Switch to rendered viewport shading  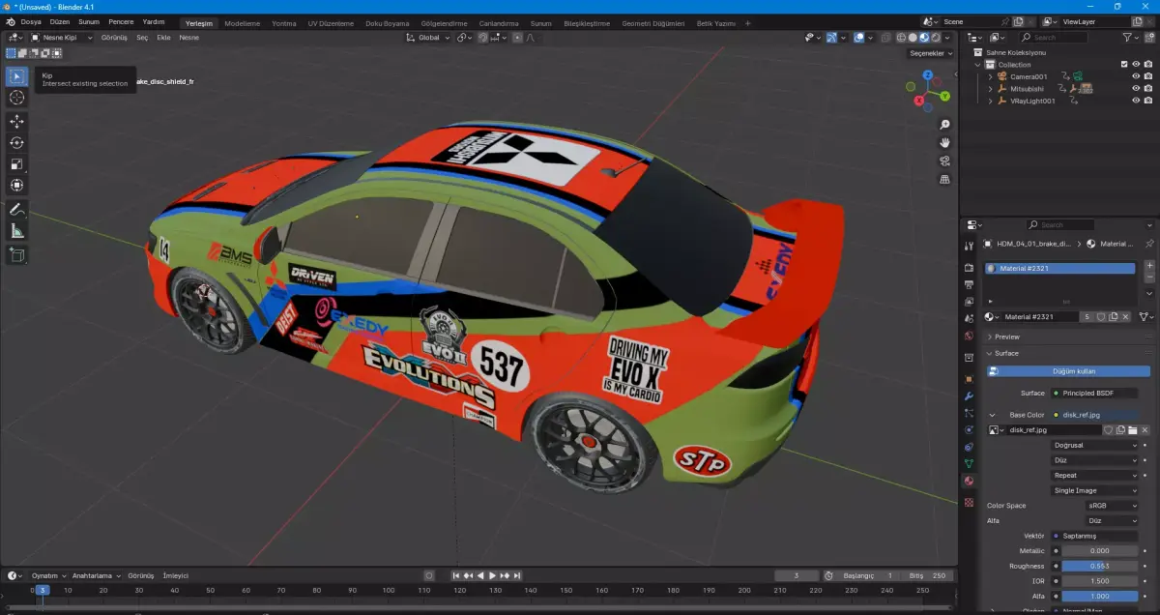pyautogui.click(x=936, y=38)
